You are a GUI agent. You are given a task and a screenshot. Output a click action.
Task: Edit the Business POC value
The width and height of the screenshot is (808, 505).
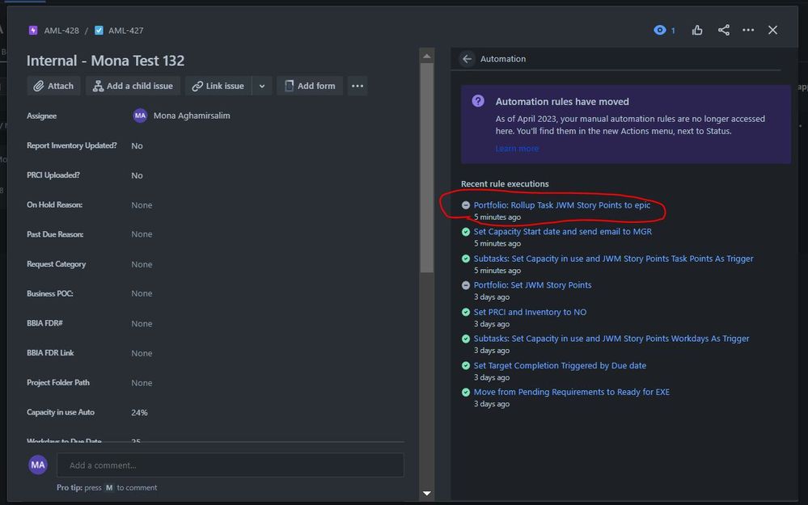click(x=142, y=293)
